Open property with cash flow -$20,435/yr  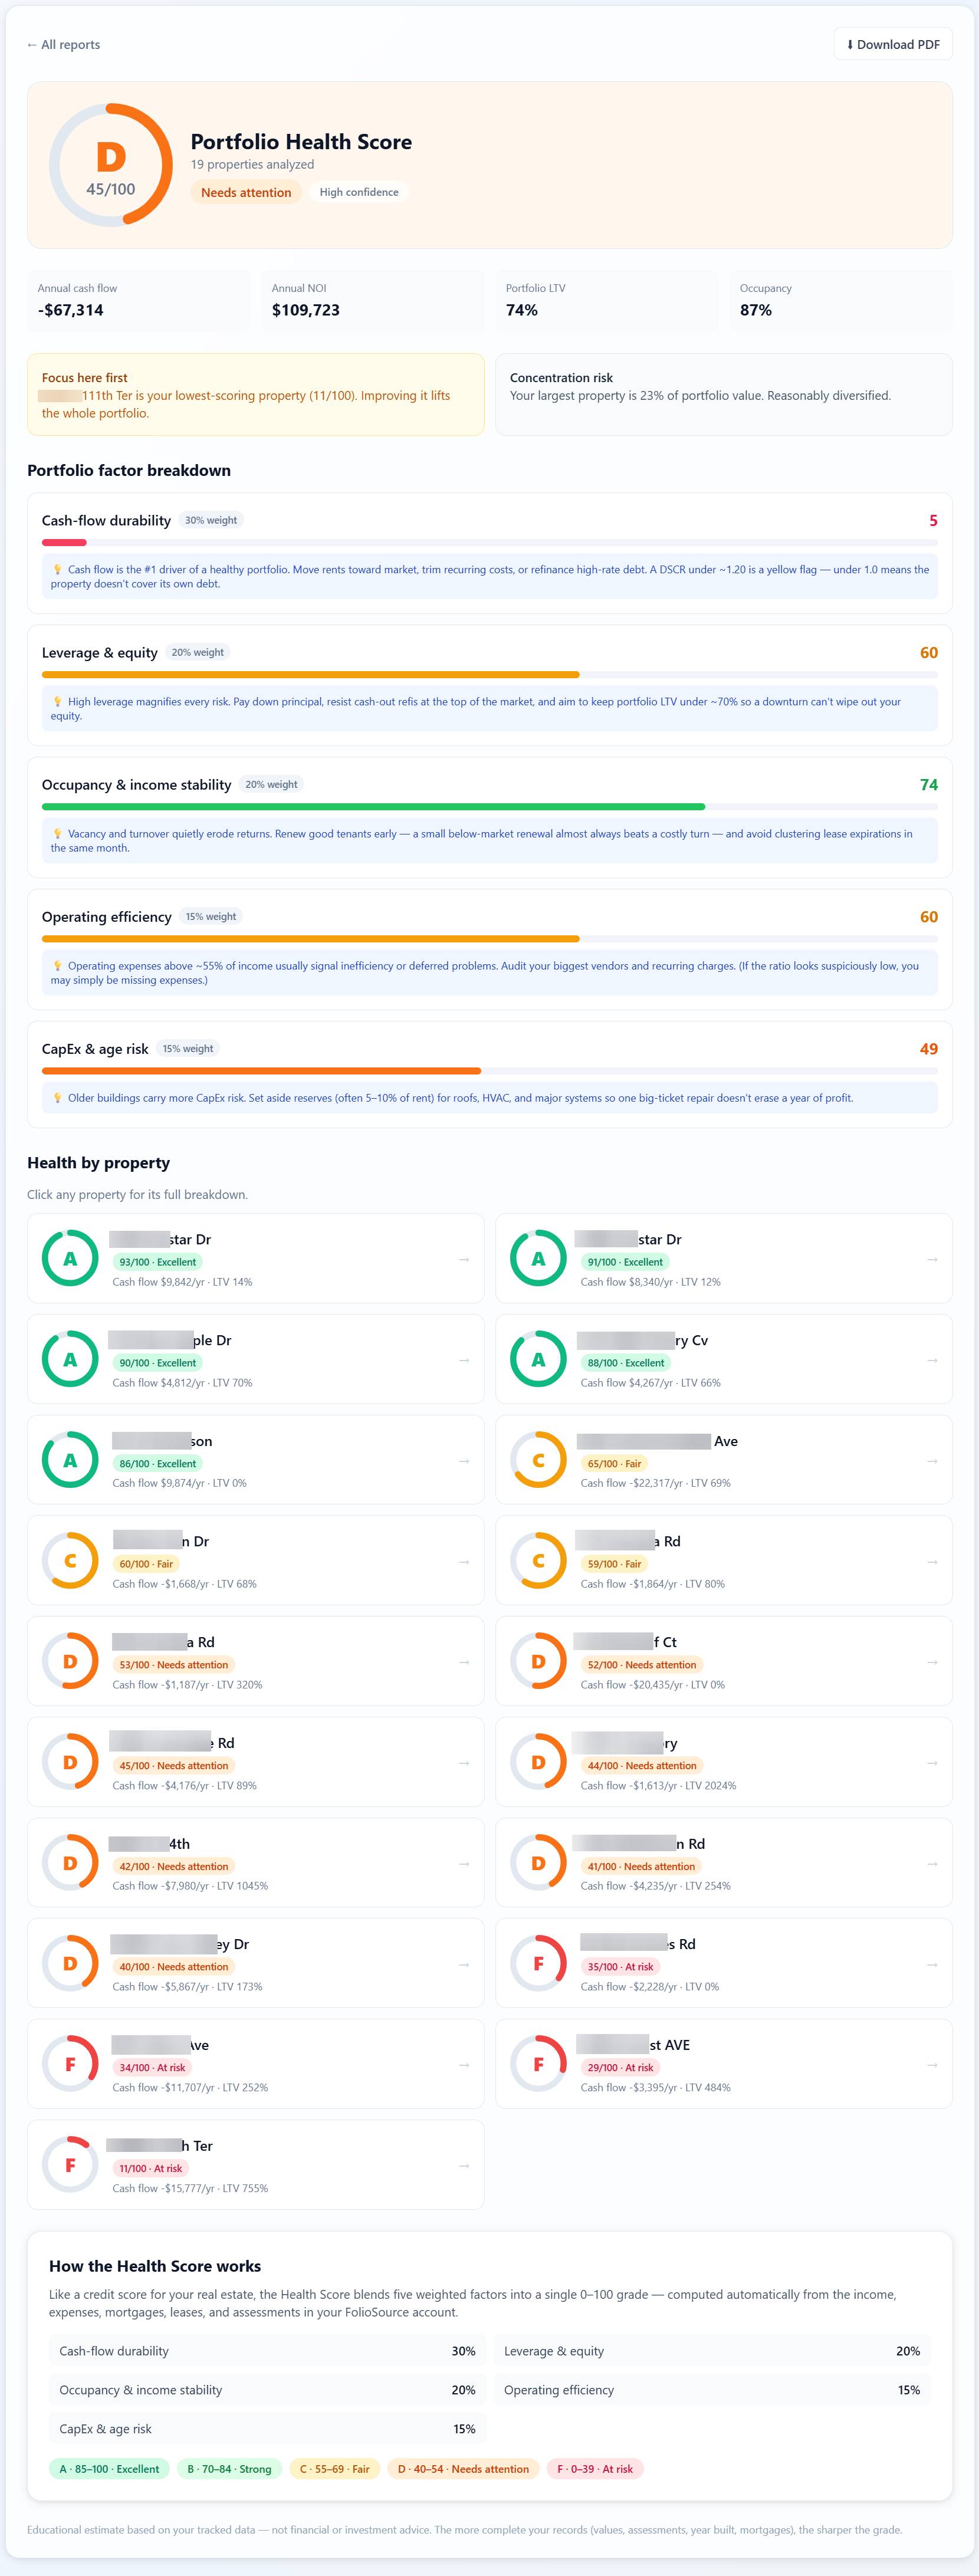[x=723, y=1661]
